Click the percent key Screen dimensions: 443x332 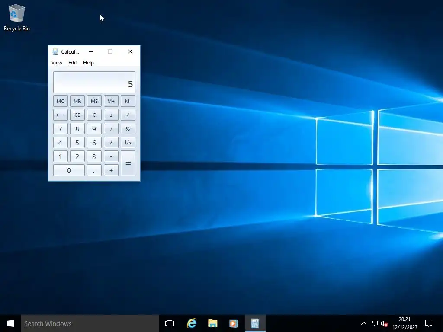pyautogui.click(x=128, y=129)
